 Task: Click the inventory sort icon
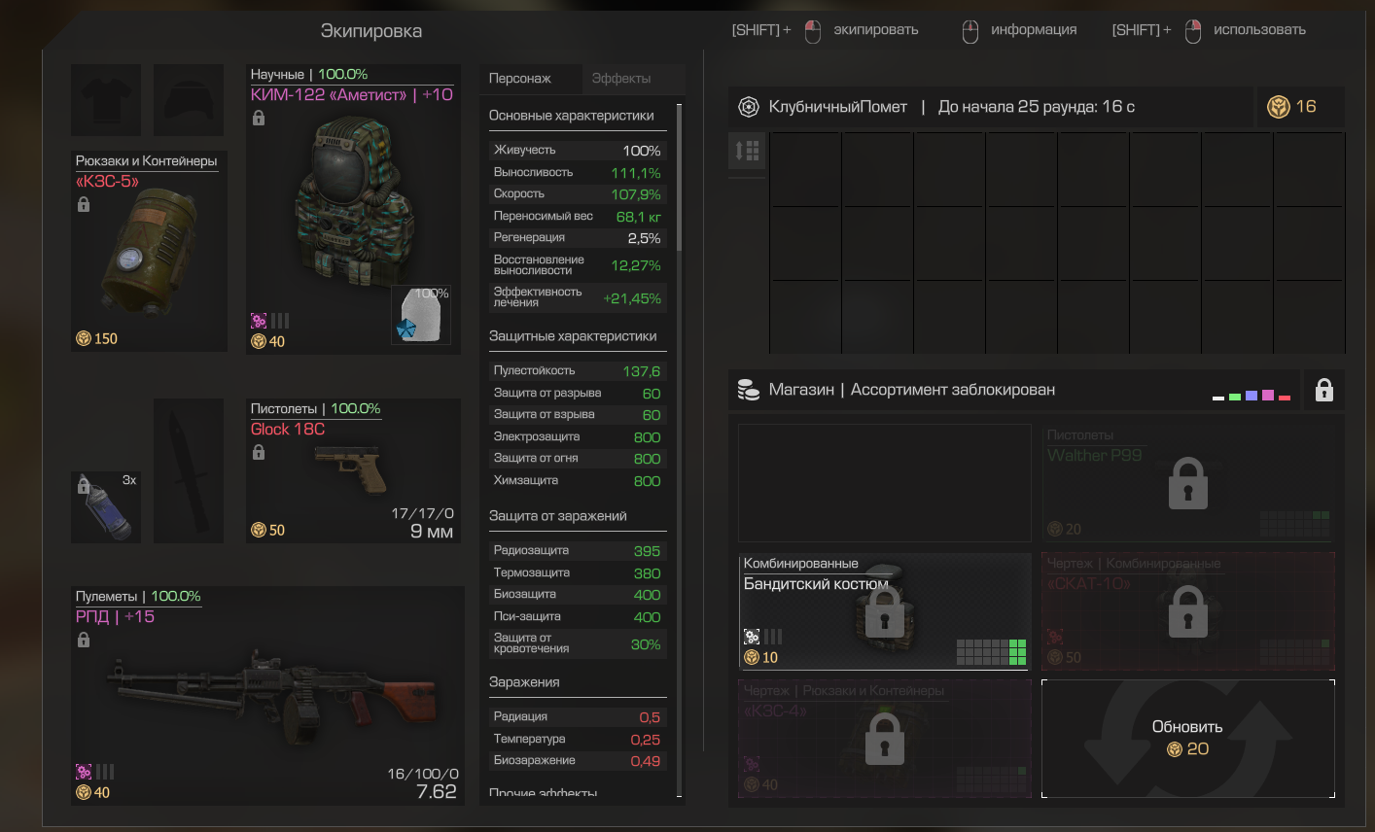point(748,151)
